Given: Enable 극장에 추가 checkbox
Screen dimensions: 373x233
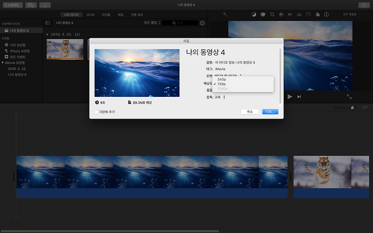Looking at the screenshot, I should tap(96, 112).
